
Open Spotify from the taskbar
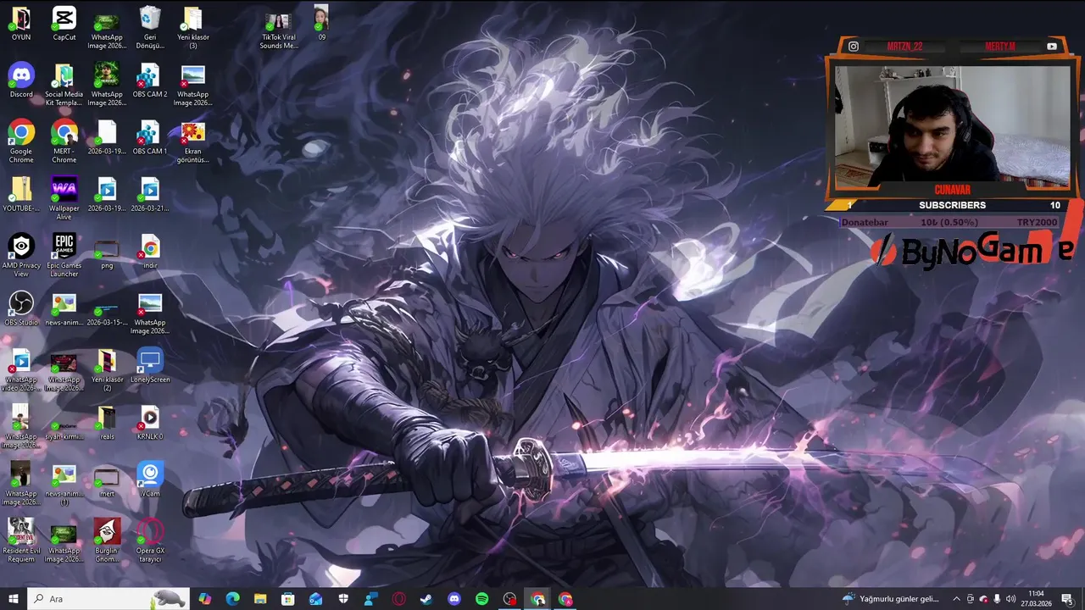point(482,599)
